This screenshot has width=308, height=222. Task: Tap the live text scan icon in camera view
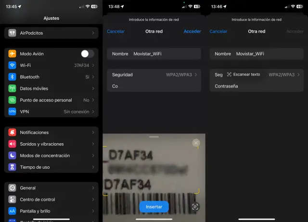pyautogui.click(x=195, y=207)
